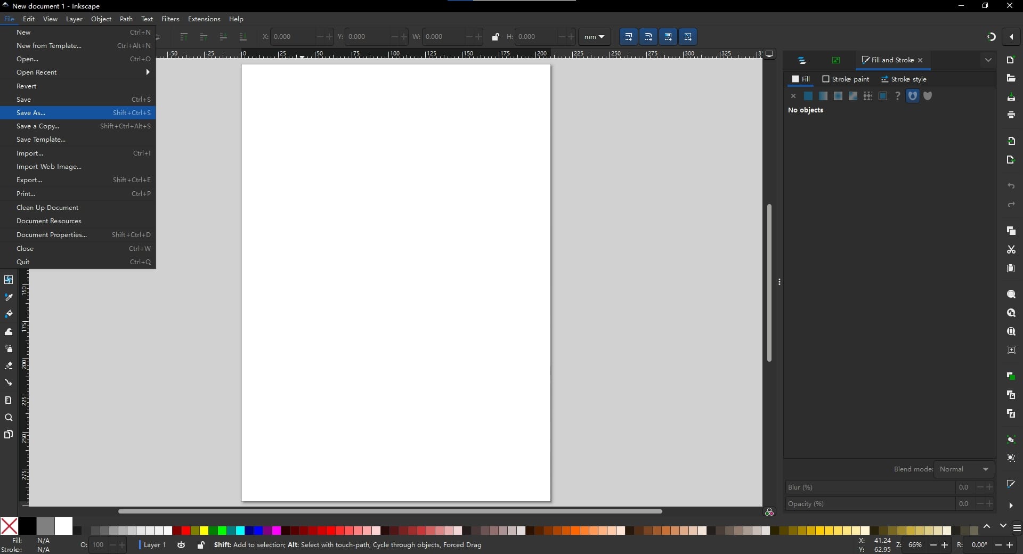This screenshot has height=554, width=1023.
Task: Toggle the width/height lock padlock
Action: [x=496, y=37]
